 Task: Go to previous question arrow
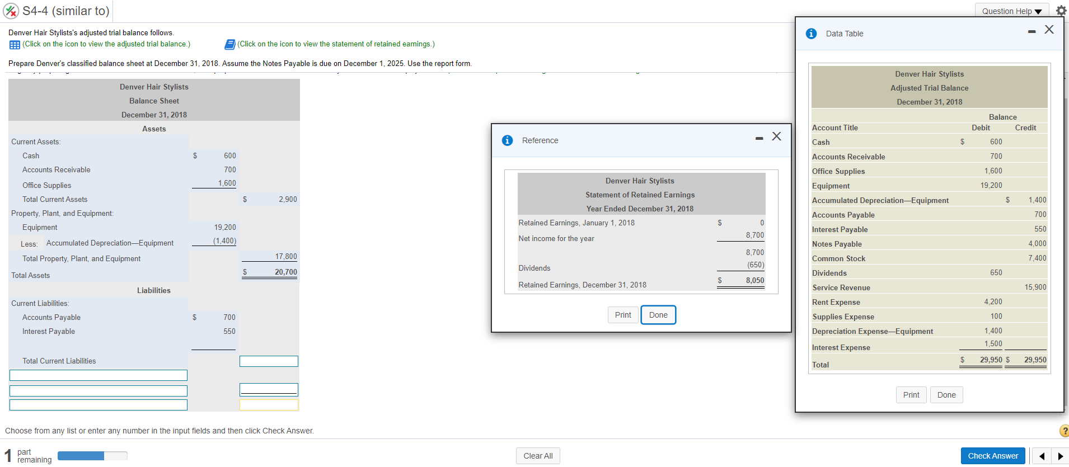[1042, 456]
